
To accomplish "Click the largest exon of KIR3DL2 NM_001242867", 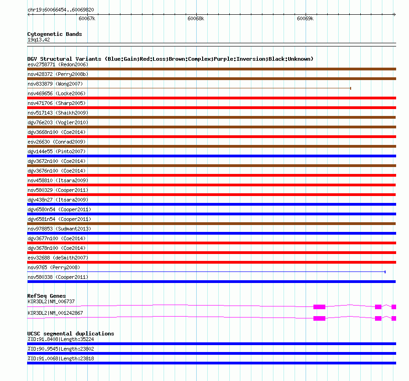I will (x=319, y=318).
